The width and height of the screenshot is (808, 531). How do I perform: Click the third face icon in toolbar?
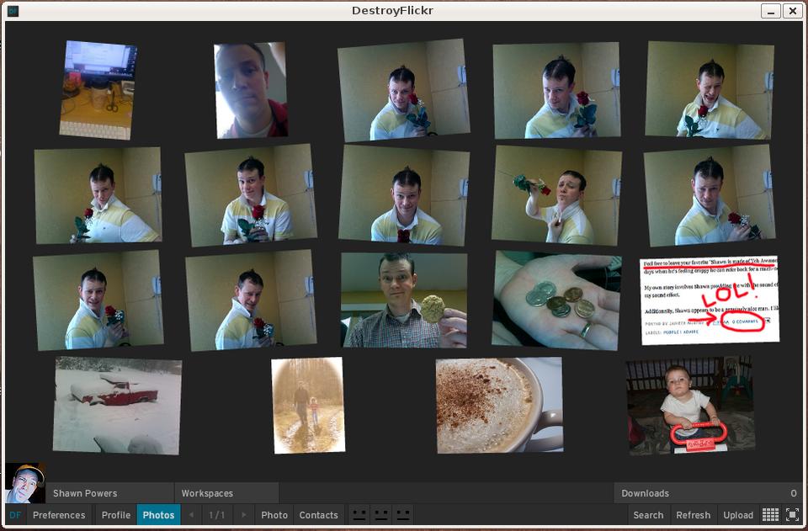point(403,515)
